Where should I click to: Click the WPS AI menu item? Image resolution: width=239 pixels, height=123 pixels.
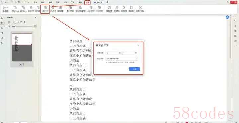(98, 2)
